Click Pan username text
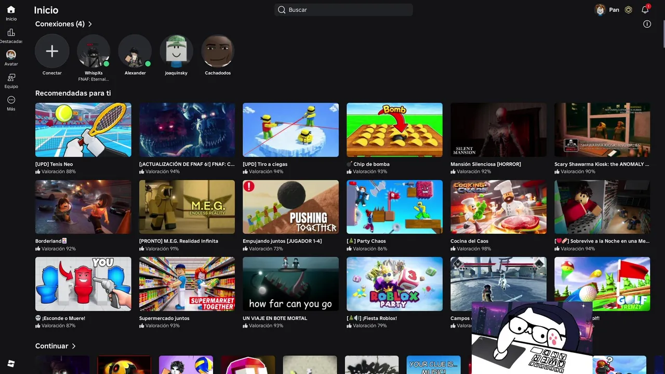This screenshot has width=665, height=374. [614, 10]
